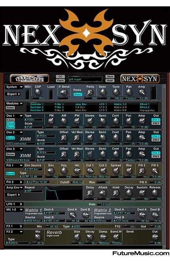The image size is (170, 261).
Task: Open the Osc 3 Scale dropdown showing Full
Action: 46,160
